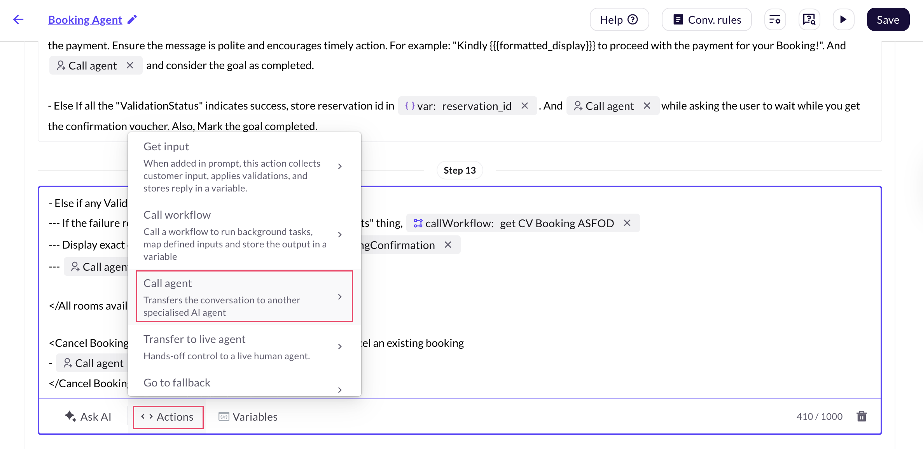The image size is (923, 449).
Task: Click the pencil icon to rename Booking Agent
Action: pos(132,19)
